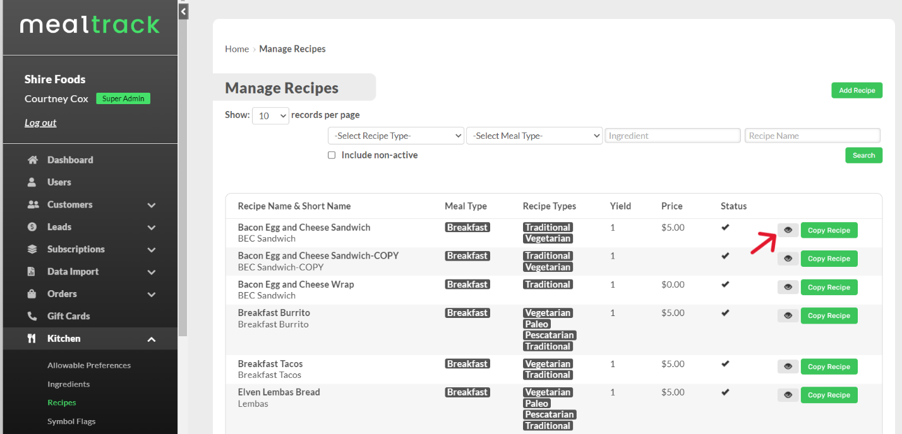Click the Home breadcrumb link

[x=237, y=49]
